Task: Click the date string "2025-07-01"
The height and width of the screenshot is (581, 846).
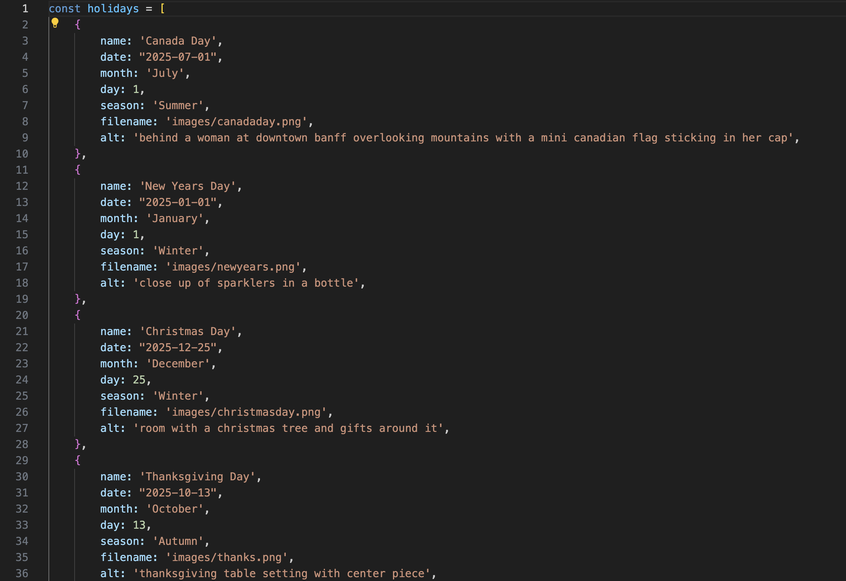Action: 178,57
